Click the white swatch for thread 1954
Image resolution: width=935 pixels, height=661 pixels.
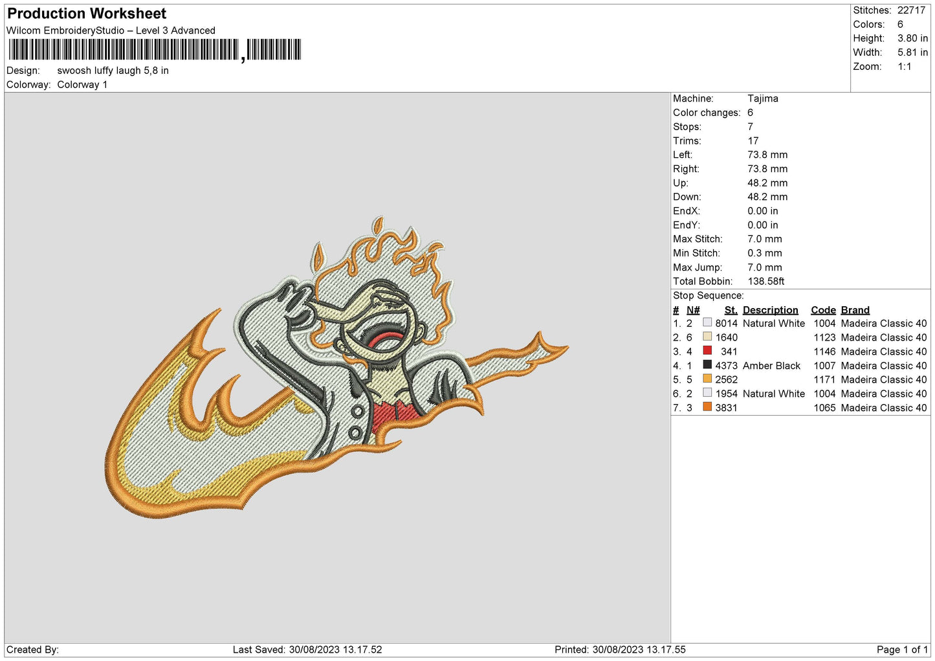tap(707, 393)
